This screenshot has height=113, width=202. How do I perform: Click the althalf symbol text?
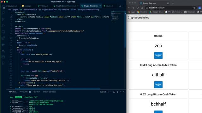point(158,75)
